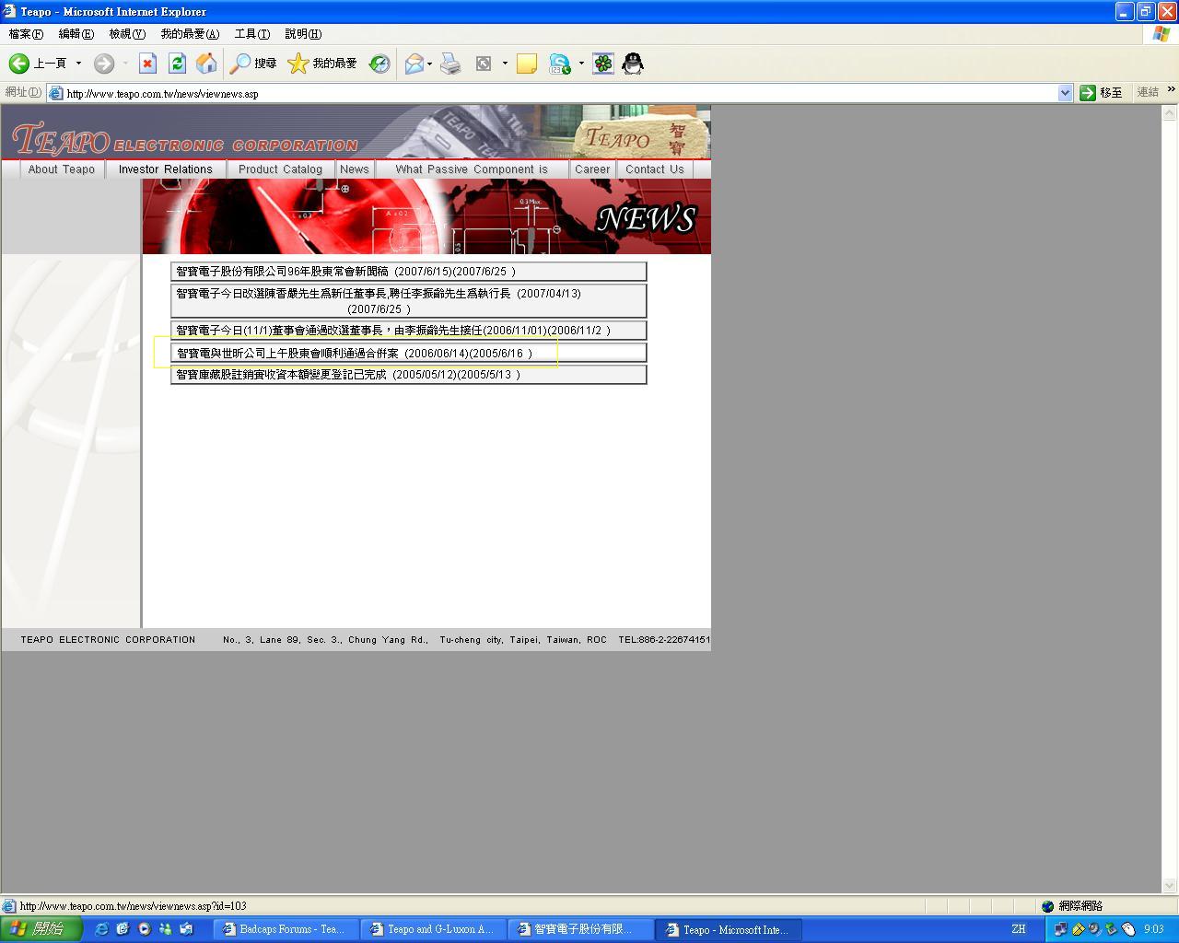
Task: Open the 工具(T) menu
Action: (252, 34)
